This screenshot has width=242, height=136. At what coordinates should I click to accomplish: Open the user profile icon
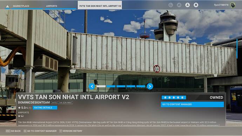click(x=188, y=5)
